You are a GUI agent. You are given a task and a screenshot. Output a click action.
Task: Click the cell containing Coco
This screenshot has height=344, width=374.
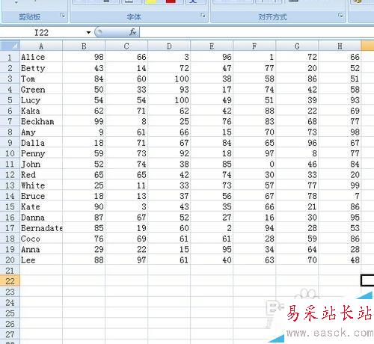41,239
